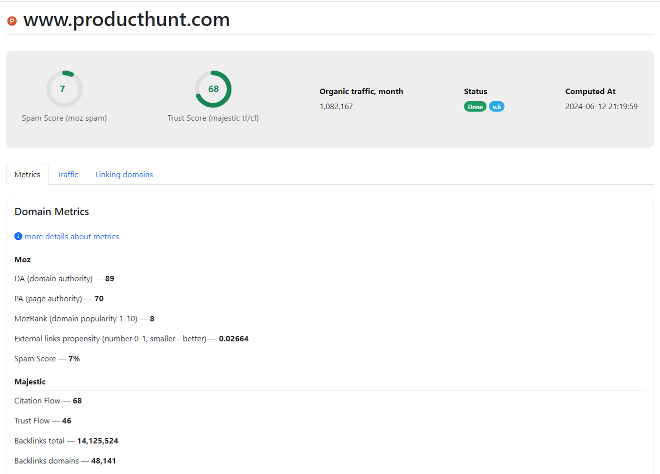Switch to the Traffic tab

[67, 174]
